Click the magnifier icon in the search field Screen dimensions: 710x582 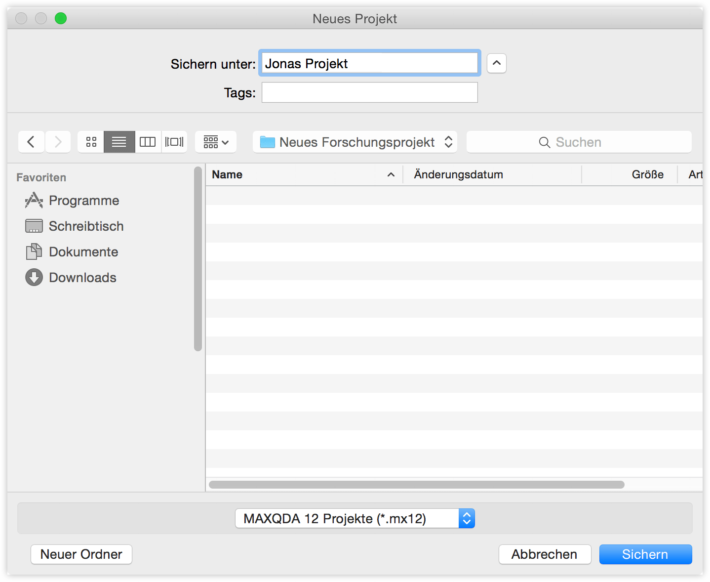click(x=545, y=142)
